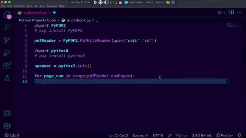Click the unsaved dot on audiobook.py tab
Screen dimensions: 246x138
click(54, 13)
